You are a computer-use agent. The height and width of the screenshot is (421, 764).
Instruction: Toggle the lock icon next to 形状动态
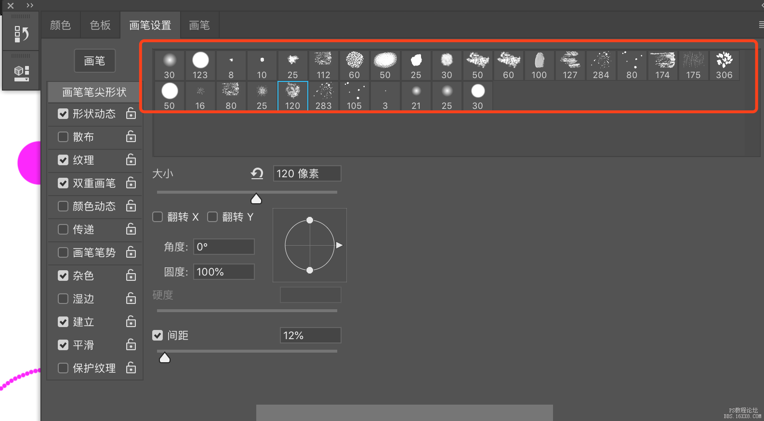pyautogui.click(x=131, y=114)
